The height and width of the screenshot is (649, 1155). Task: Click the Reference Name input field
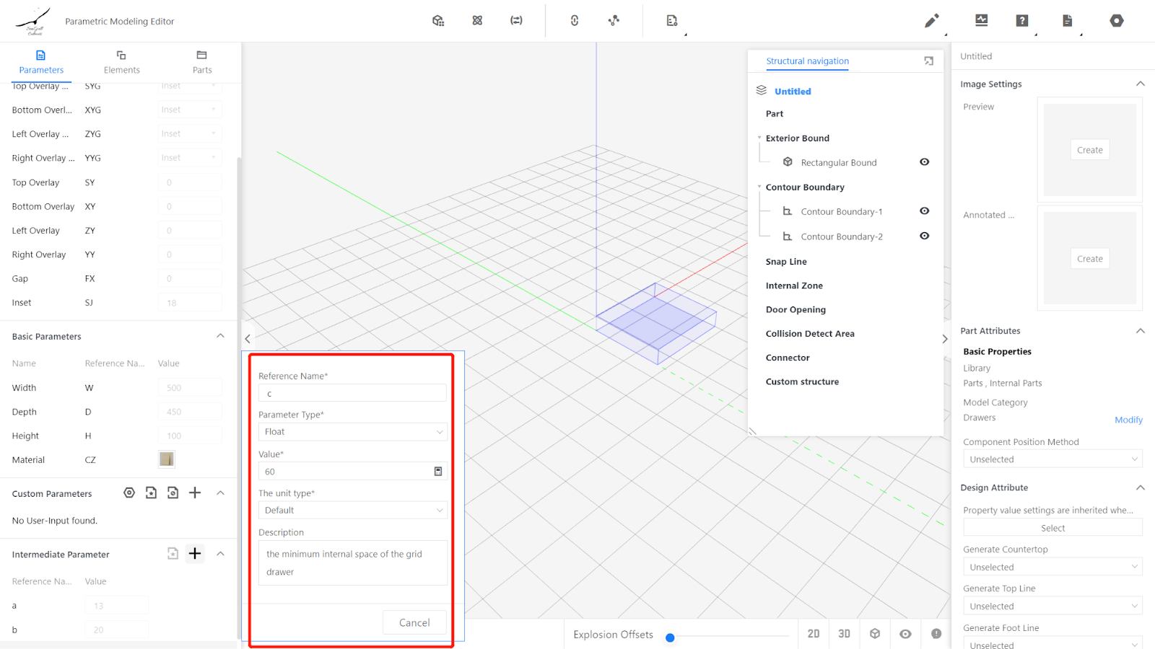(x=352, y=393)
